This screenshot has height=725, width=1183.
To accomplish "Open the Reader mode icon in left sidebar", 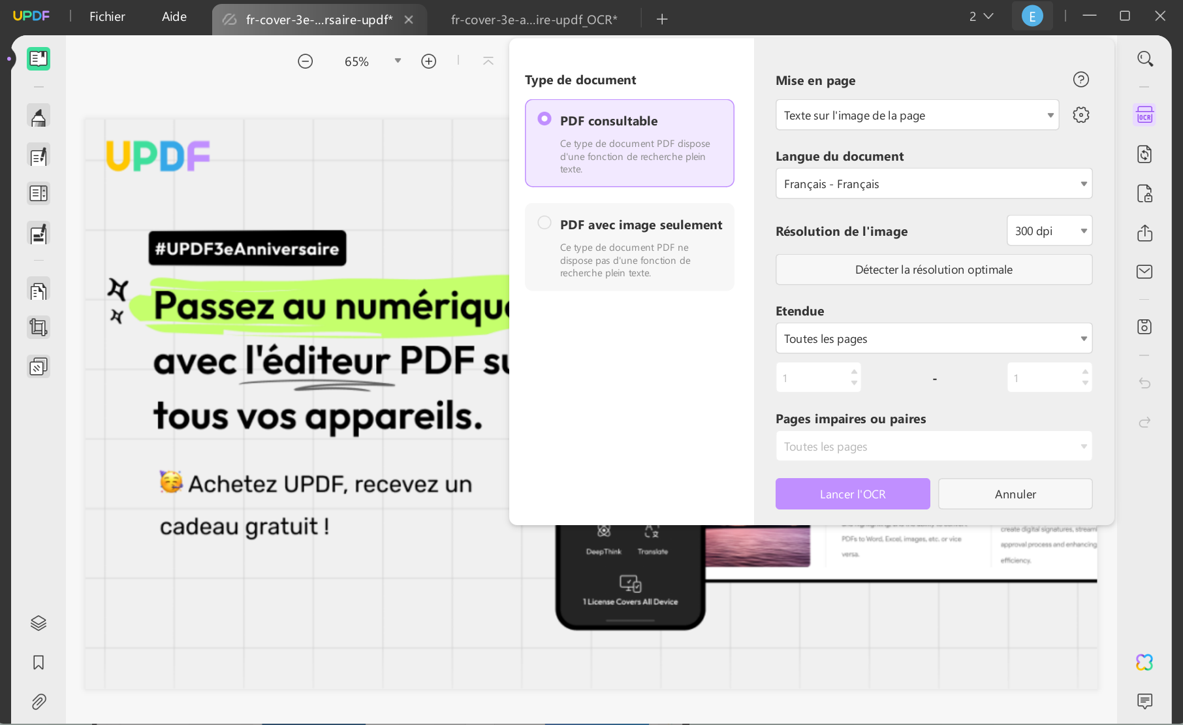I will tap(39, 59).
